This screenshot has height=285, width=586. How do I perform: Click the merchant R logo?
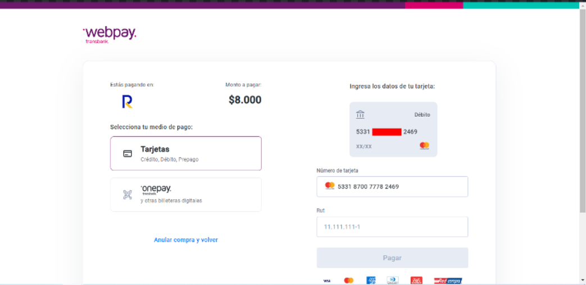(127, 102)
